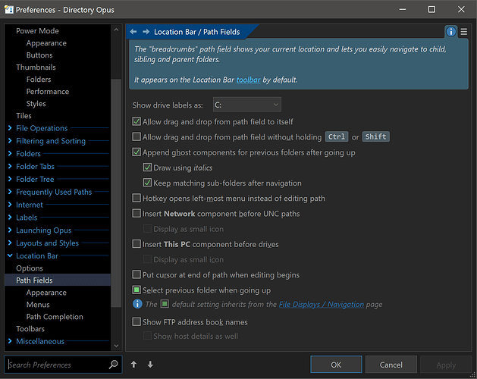Open the Styles page under Thumbnails
This screenshot has height=379, width=477.
coord(36,104)
